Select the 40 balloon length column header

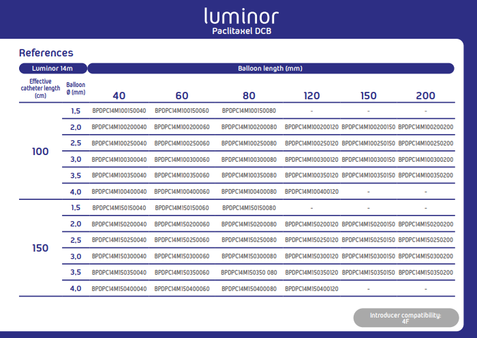(x=119, y=96)
